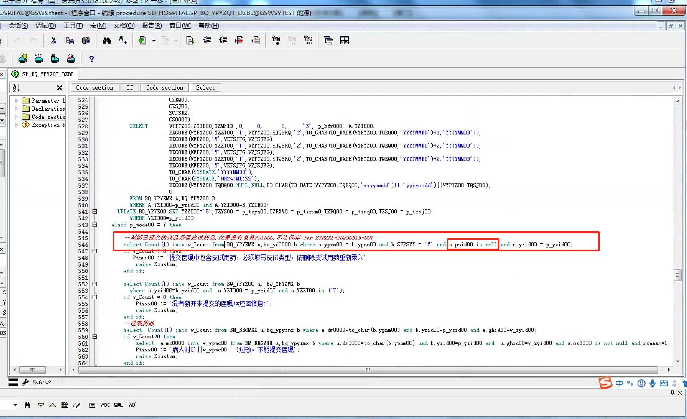Click the indent lines icon
Viewport: 687px width, 419px height.
[207, 41]
